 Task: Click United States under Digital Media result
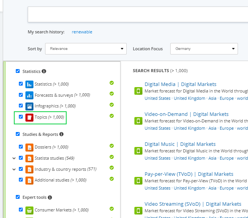[158, 98]
